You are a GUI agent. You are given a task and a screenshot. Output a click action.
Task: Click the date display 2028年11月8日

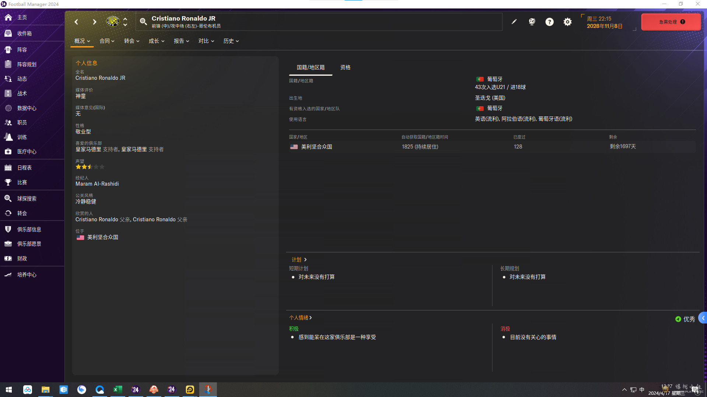605,26
